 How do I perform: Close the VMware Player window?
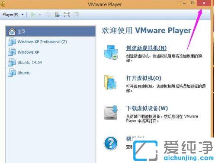tap(204, 3)
